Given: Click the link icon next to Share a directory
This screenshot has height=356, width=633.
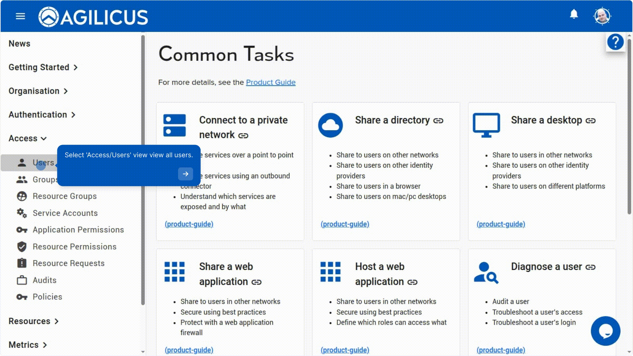Looking at the screenshot, I should pyautogui.click(x=438, y=121).
